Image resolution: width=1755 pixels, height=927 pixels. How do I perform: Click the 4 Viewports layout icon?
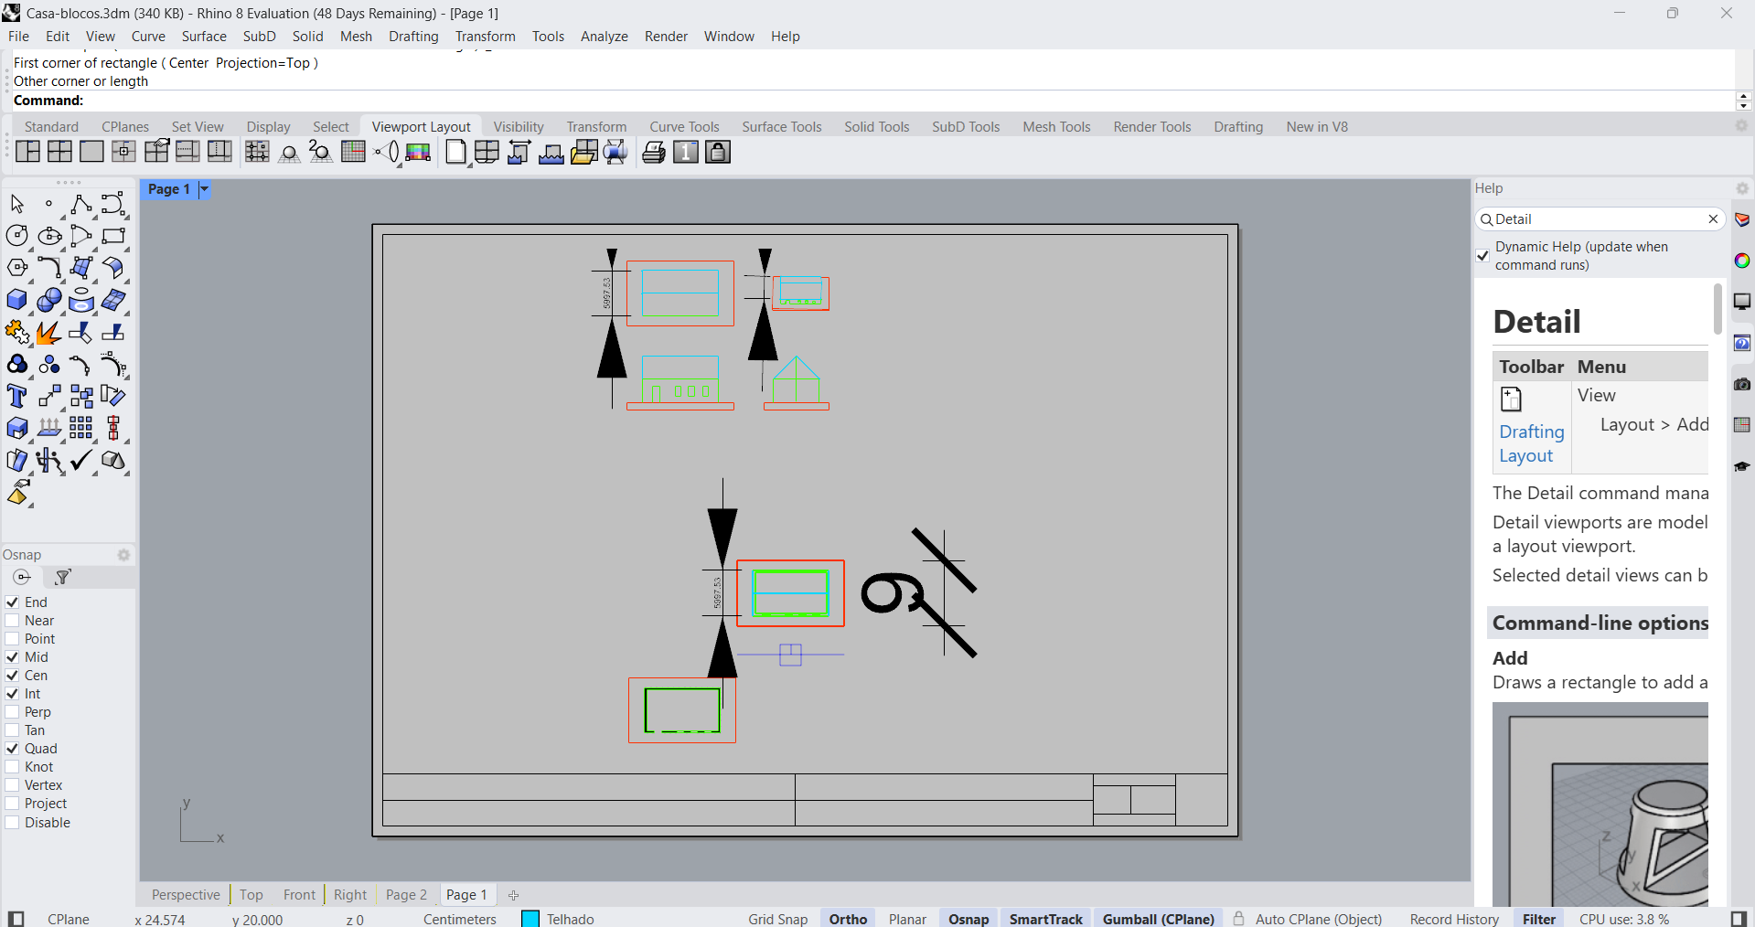(x=59, y=153)
